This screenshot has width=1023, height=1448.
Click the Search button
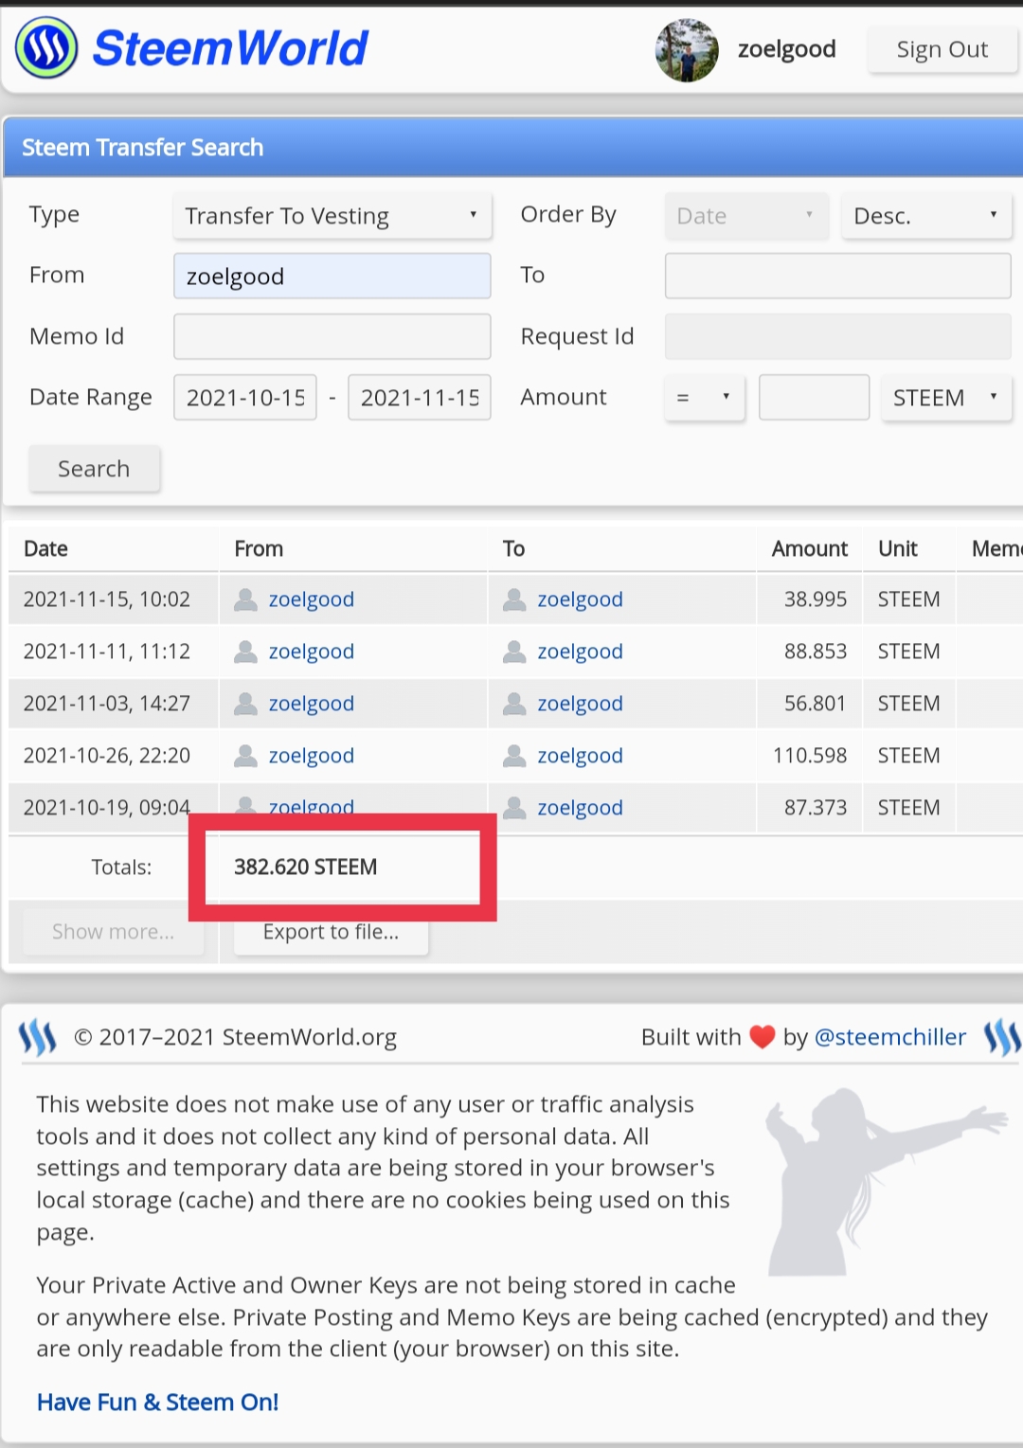point(94,469)
